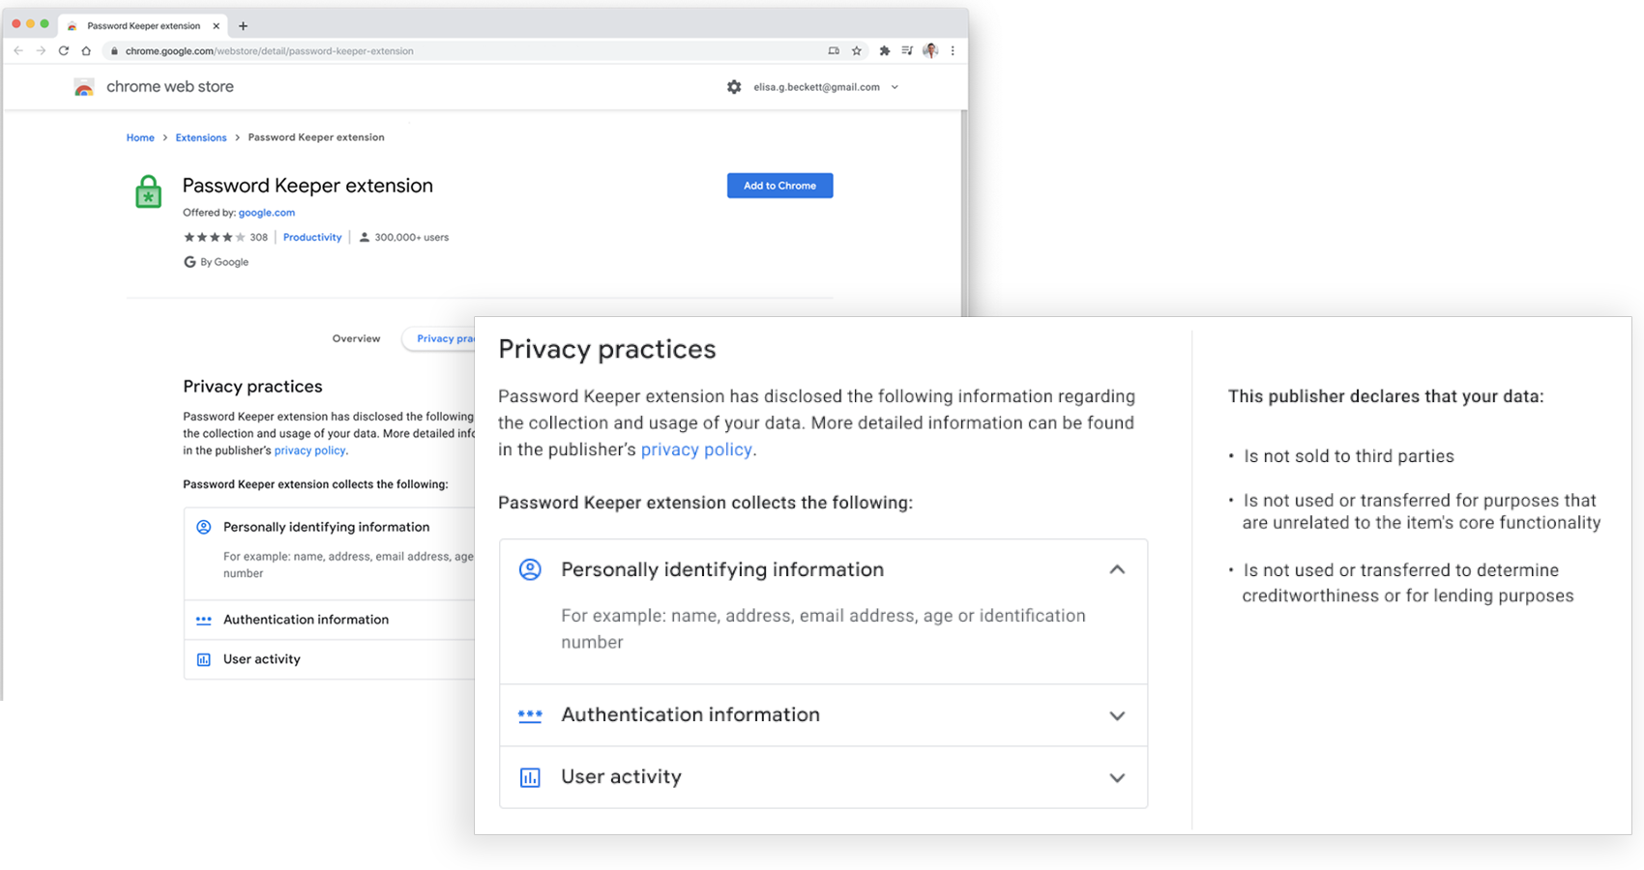Collapse Personally identifying information chevron in enlarged panel

click(1117, 569)
